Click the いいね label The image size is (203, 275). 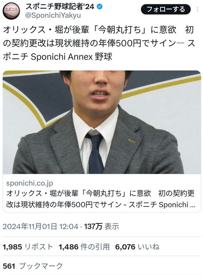click(x=148, y=247)
